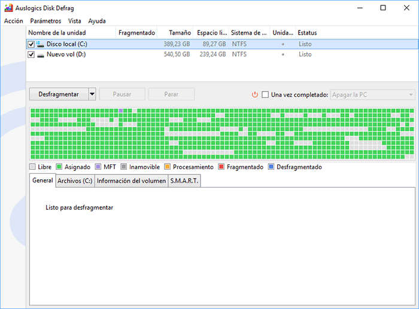419x309 pixels.
Task: Open the Apagar la PC combo box
Action: point(372,94)
